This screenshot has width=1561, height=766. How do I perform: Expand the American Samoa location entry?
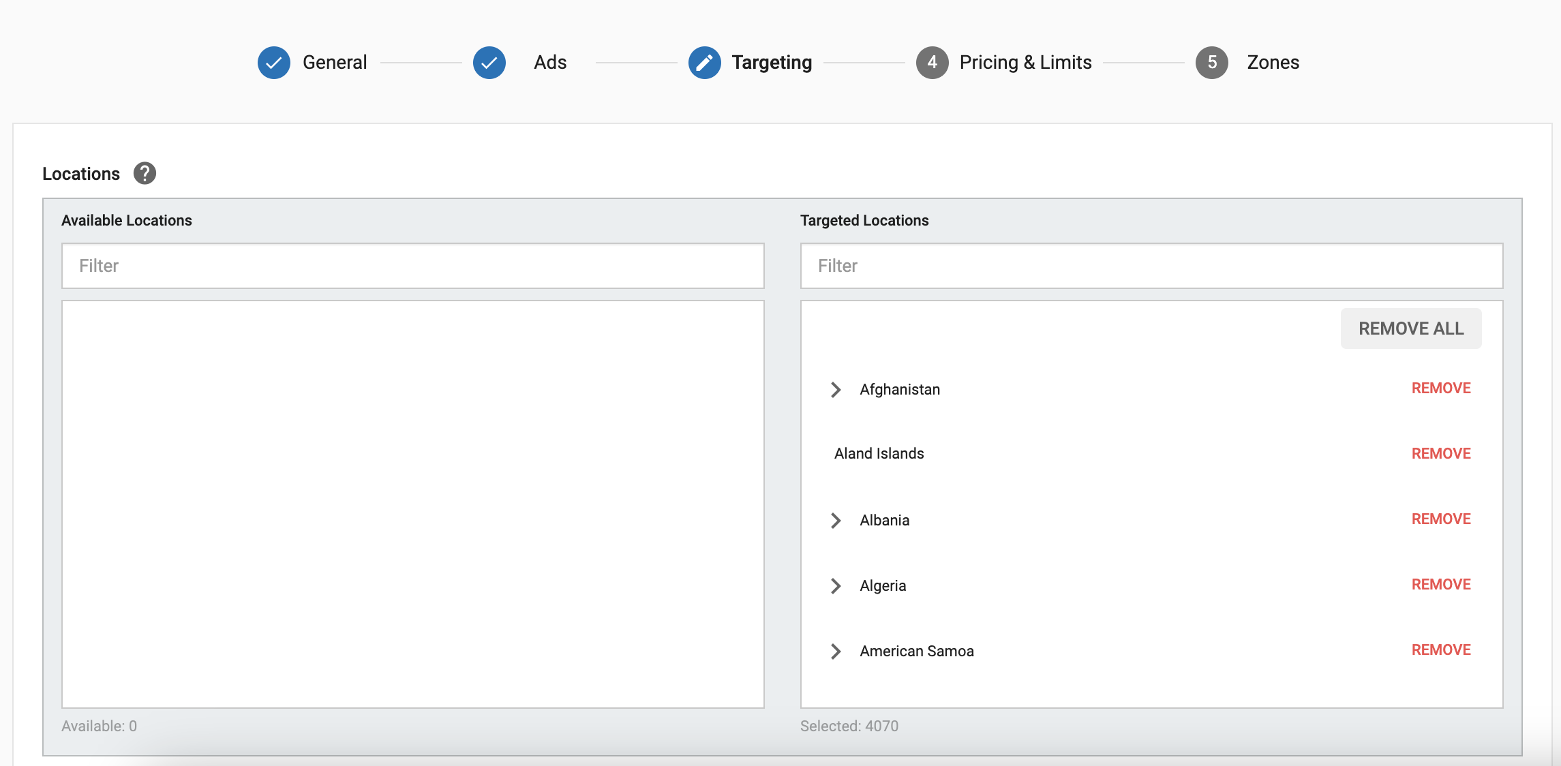(x=836, y=652)
